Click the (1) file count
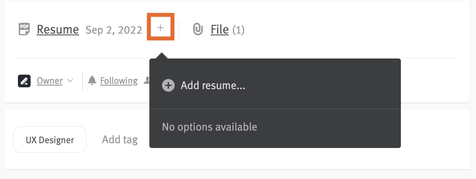 (238, 30)
